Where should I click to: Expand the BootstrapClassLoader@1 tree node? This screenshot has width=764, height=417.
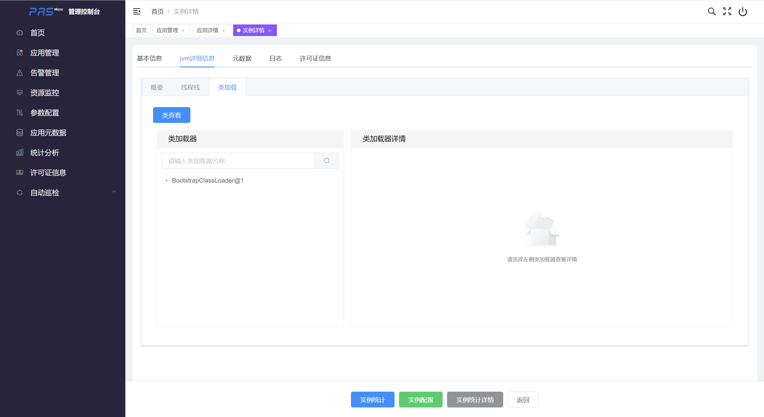pos(167,180)
